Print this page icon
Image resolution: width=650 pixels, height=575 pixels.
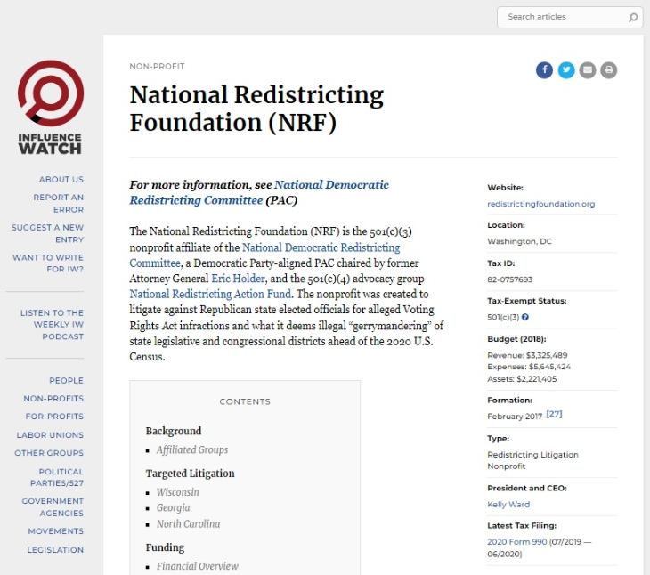[608, 70]
